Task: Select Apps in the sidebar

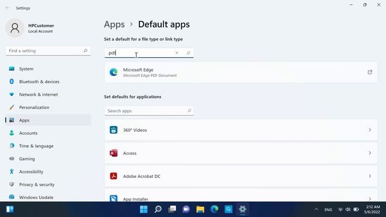Action: (48, 120)
